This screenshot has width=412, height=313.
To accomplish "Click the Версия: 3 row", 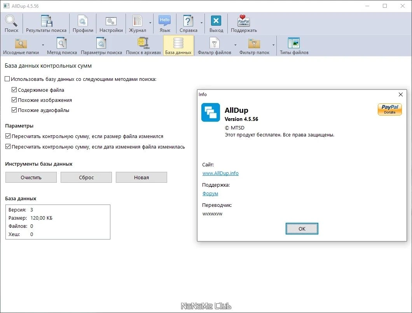I will point(21,210).
